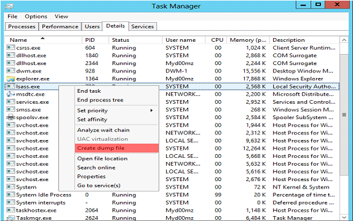Click the Microsoft Distribute... description
The width and height of the screenshot is (353, 221).
point(303,94)
